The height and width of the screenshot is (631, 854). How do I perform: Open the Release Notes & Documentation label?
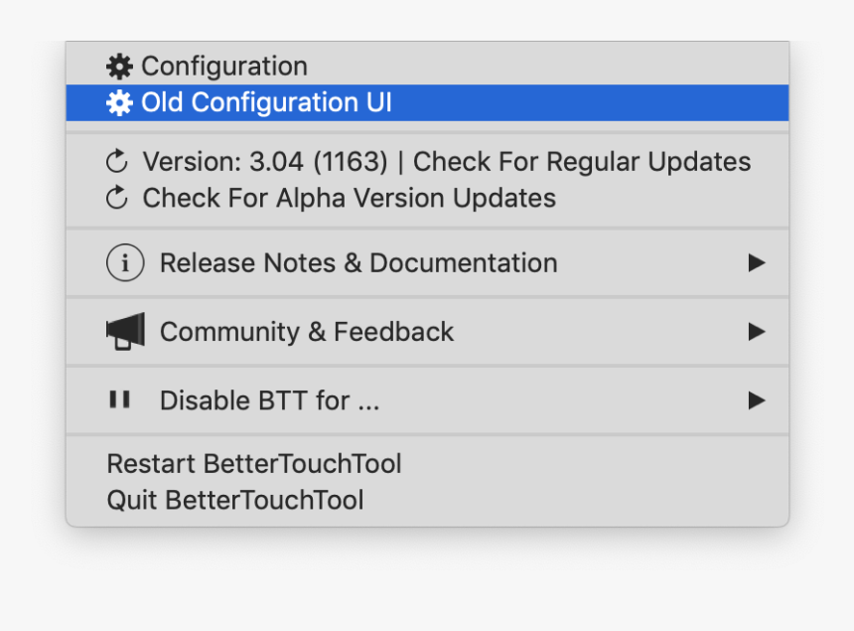[358, 263]
